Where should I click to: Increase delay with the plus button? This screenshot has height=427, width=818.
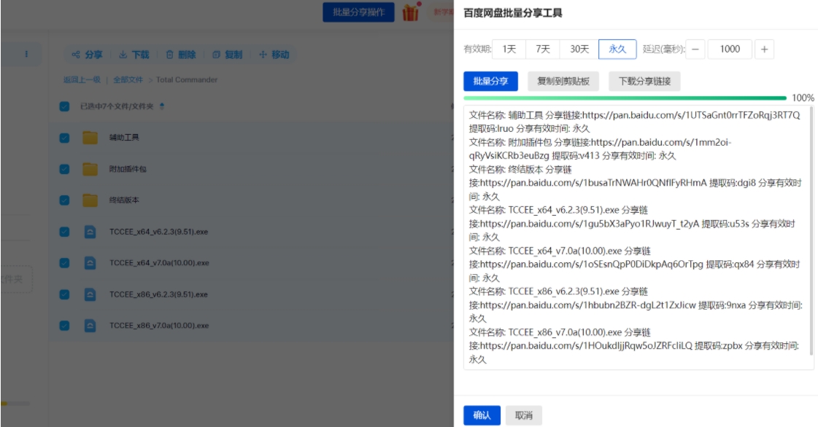pos(764,49)
